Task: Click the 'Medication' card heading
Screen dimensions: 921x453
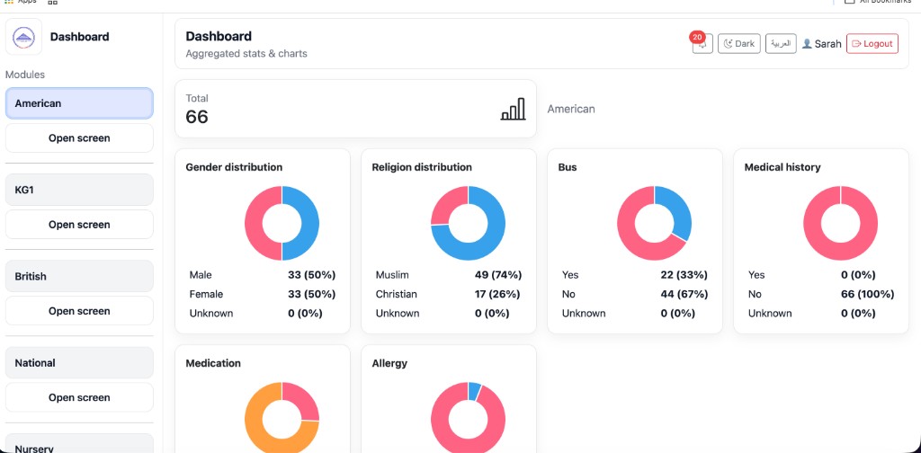Action: point(213,363)
